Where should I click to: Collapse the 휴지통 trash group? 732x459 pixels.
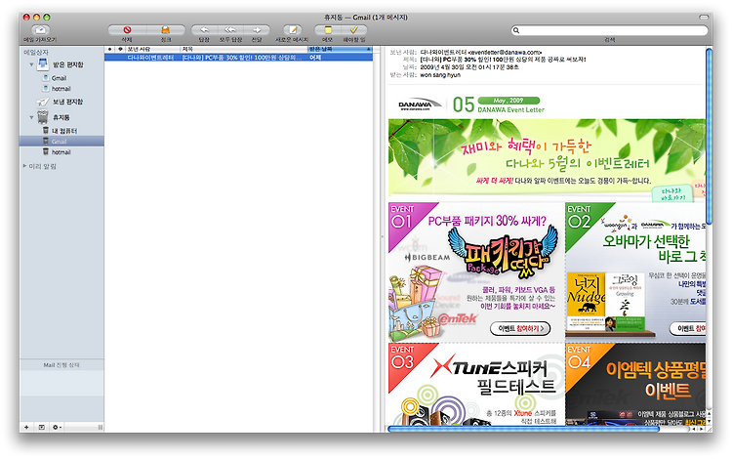coord(31,117)
